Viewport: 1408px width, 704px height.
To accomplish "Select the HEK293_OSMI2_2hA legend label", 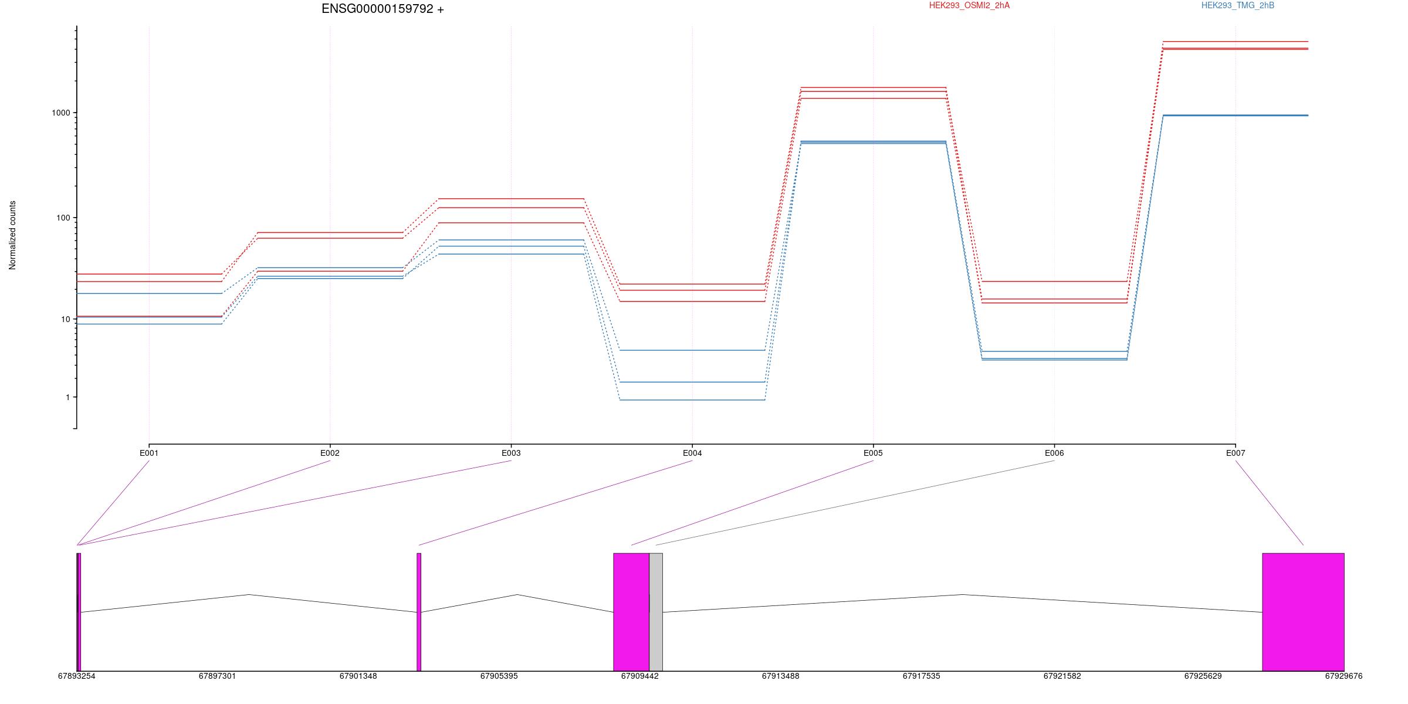I will pyautogui.click(x=969, y=5).
